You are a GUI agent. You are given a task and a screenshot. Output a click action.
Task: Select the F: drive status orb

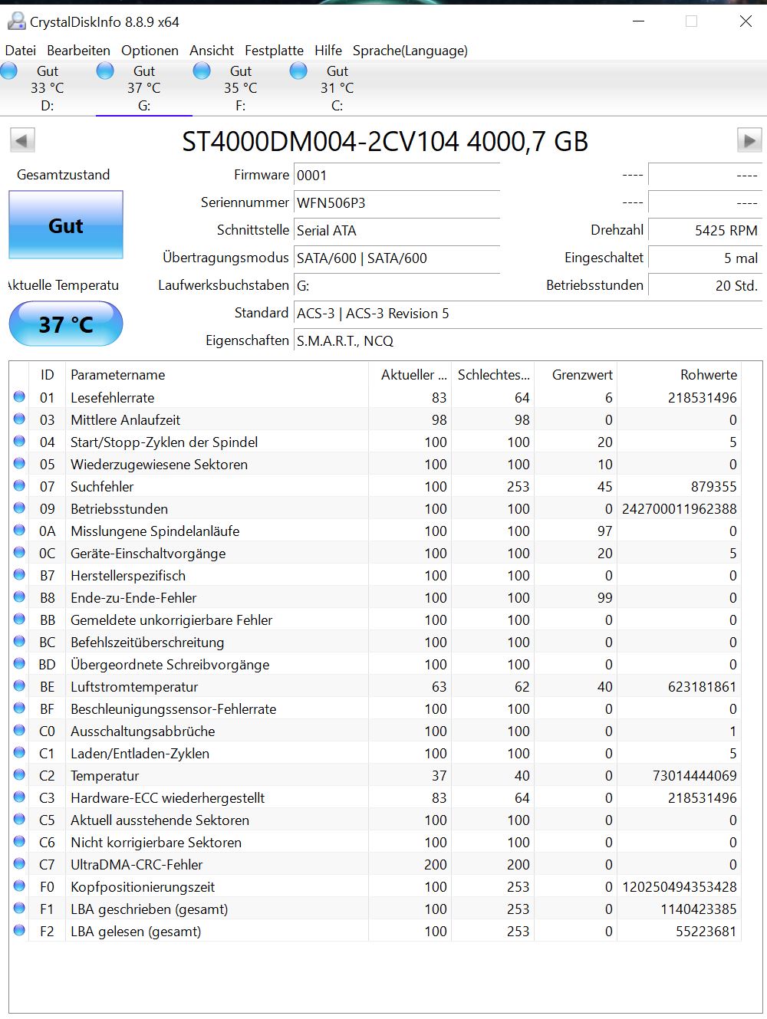click(x=202, y=71)
